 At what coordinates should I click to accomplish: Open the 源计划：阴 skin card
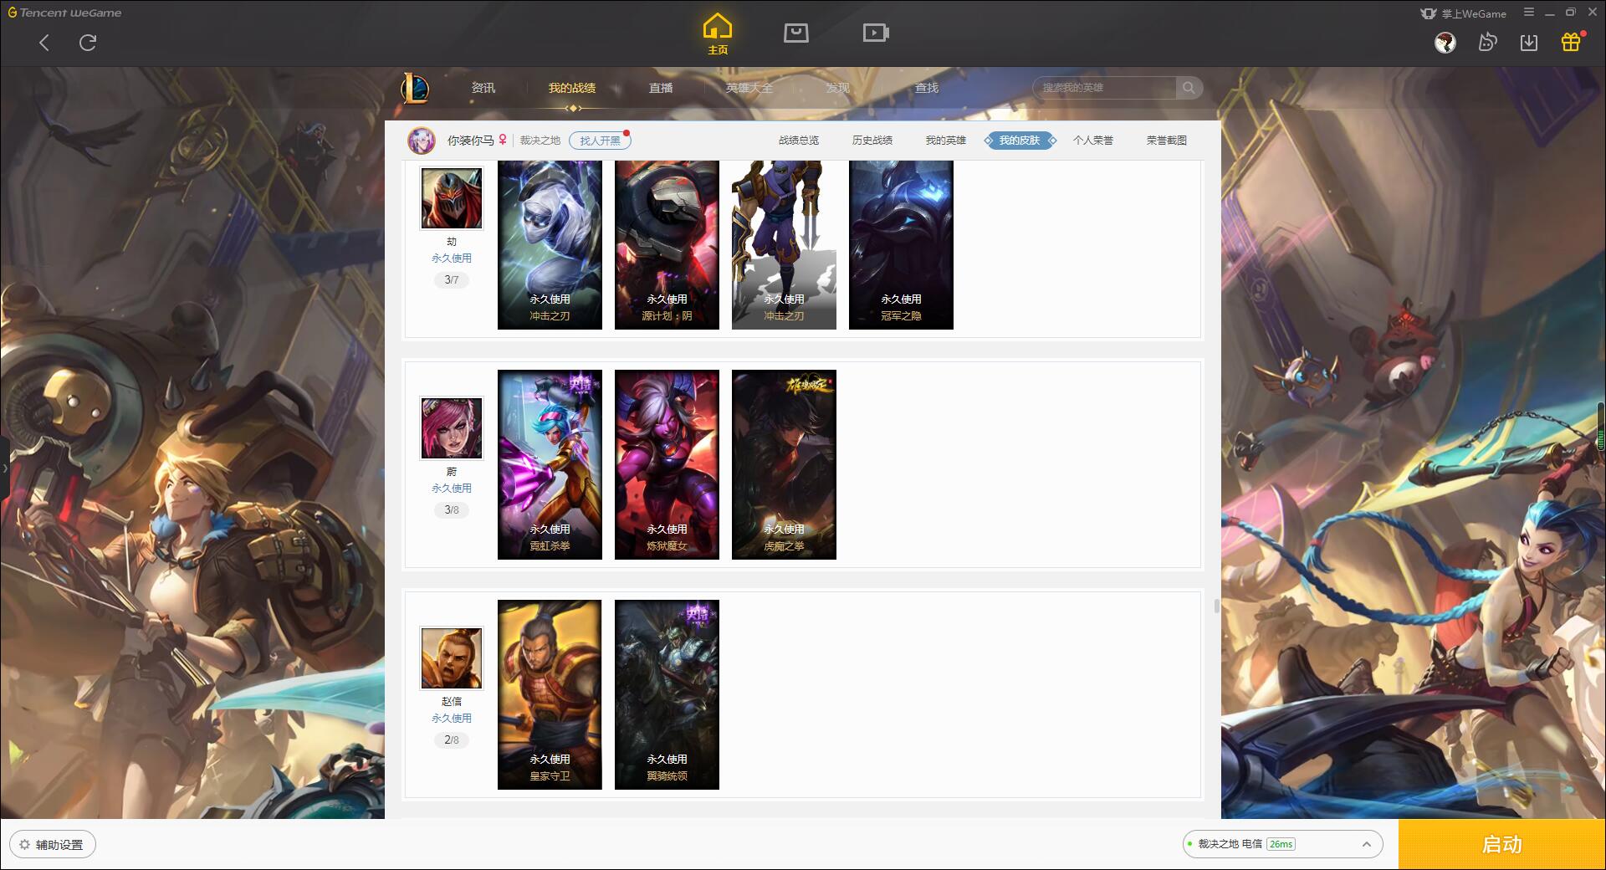(667, 244)
